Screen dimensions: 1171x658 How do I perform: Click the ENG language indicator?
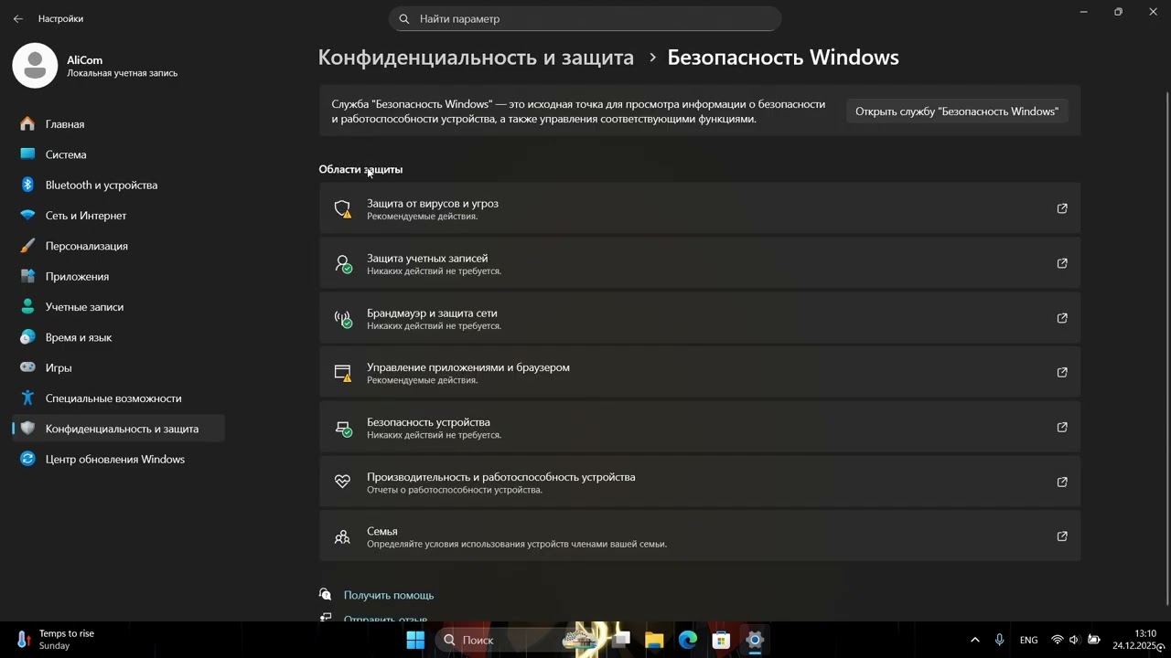[1028, 640]
